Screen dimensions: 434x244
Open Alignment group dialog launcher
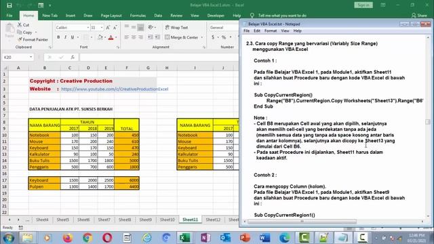click(x=204, y=47)
